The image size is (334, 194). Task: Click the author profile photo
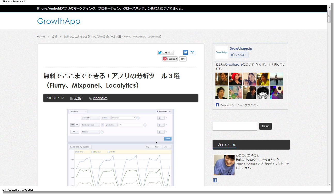pos(224,165)
